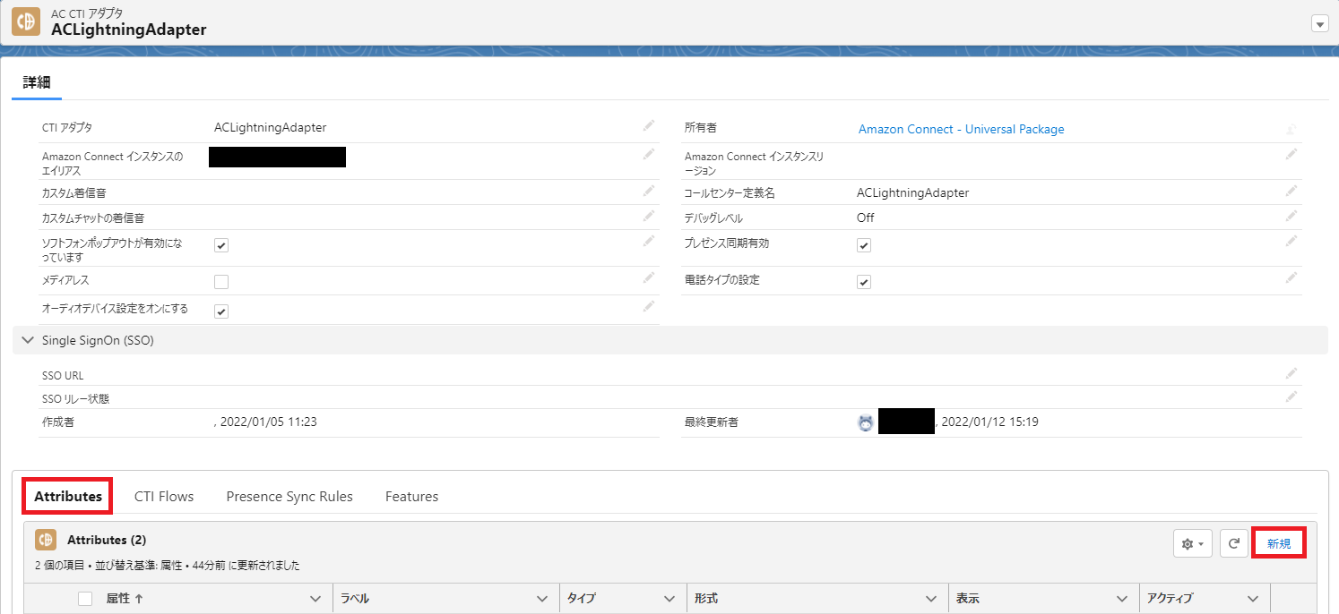1339x614 pixels.
Task: Edit SSO URL pencil icon
Action: pyautogui.click(x=1291, y=372)
